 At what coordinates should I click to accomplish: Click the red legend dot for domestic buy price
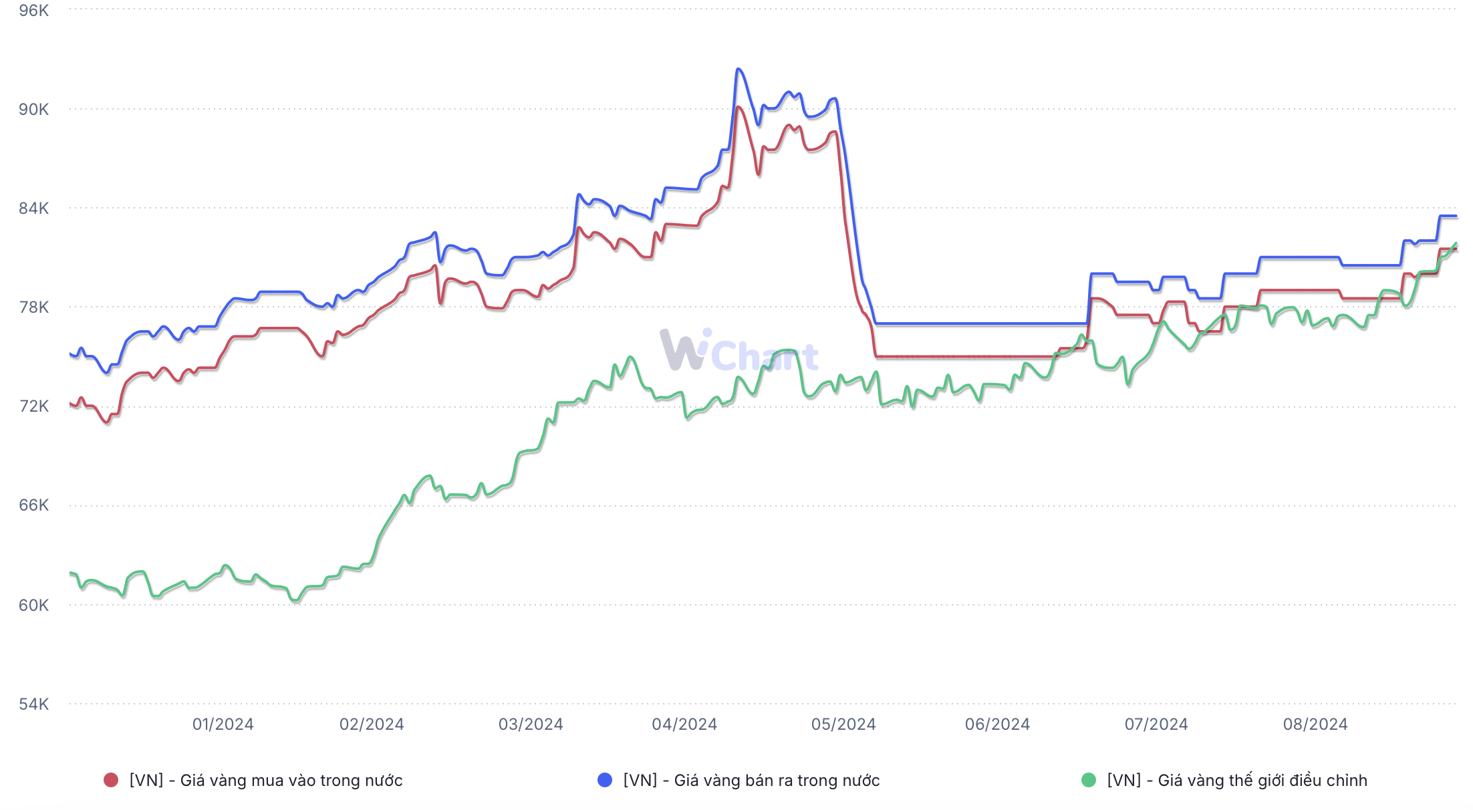[111, 780]
